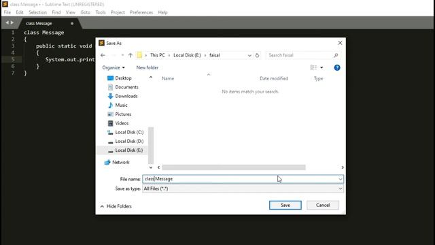Open the Tools menu in Sublime Text
This screenshot has height=245, width=435.
[x=101, y=12]
